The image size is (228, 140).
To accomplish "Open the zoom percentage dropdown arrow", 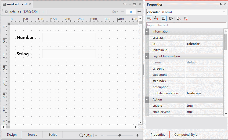I will [x=96, y=135].
